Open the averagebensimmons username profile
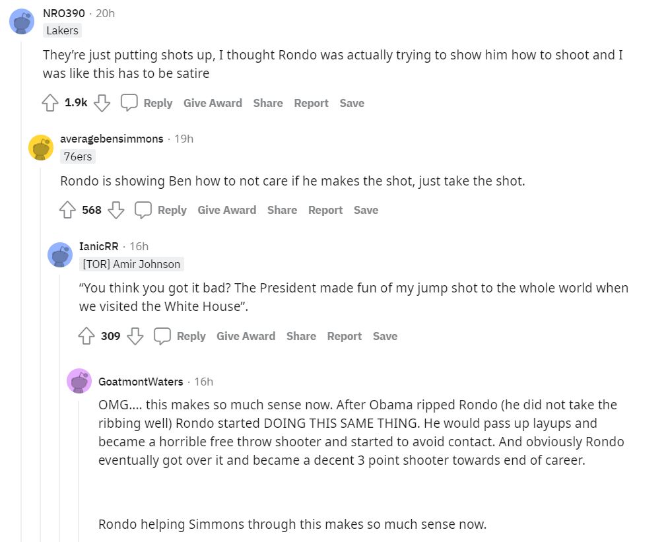668x542 pixels. [112, 139]
